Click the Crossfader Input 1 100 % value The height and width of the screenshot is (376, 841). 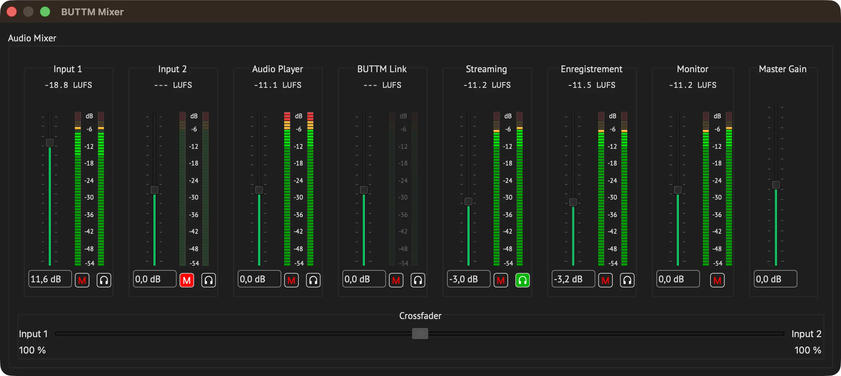point(32,350)
